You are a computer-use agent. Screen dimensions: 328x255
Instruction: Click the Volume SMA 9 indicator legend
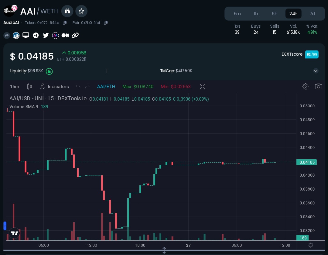point(29,107)
